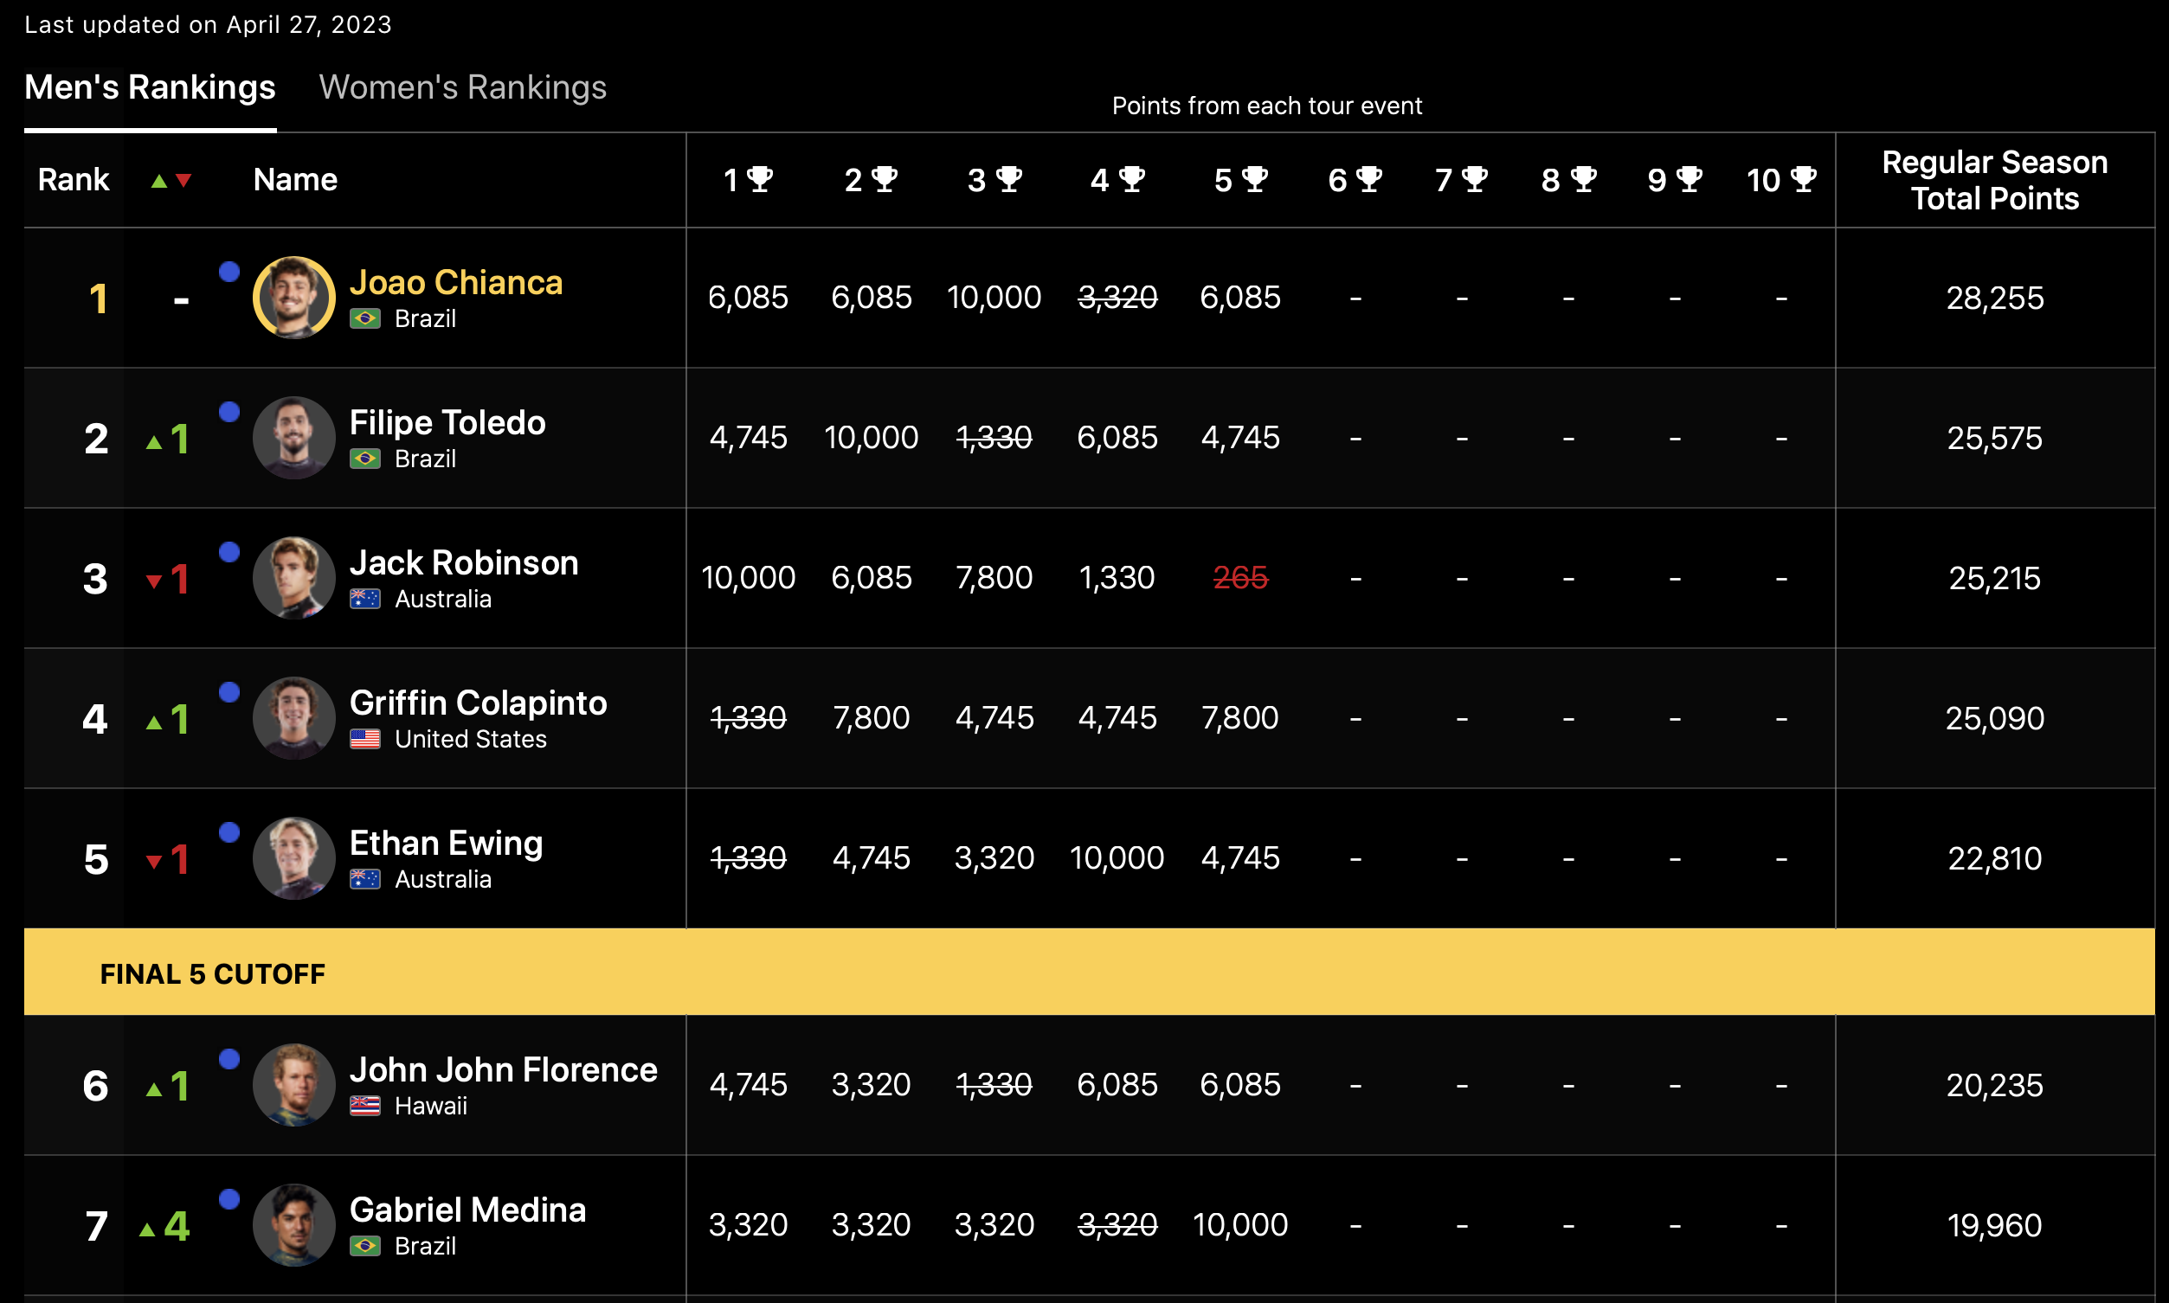This screenshot has height=1303, width=2169.
Task: Click the event 3 trophy icon
Action: tap(1009, 179)
